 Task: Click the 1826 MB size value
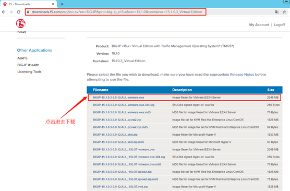(x=273, y=186)
